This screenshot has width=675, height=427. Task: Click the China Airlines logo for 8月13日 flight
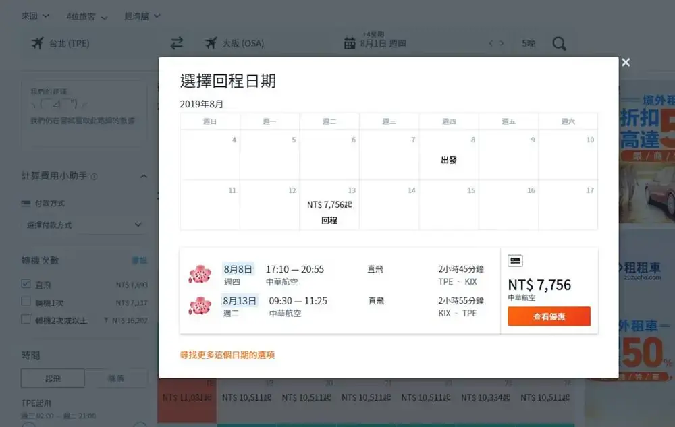[x=200, y=306]
